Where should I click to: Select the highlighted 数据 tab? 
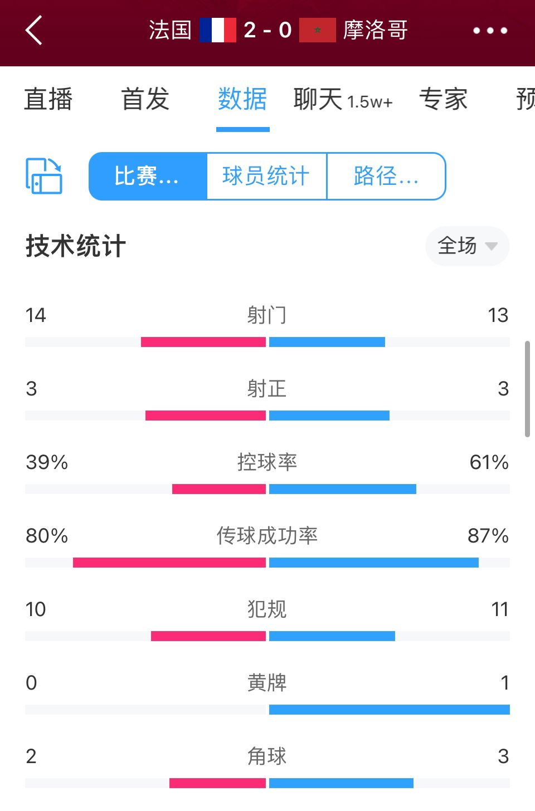(242, 100)
